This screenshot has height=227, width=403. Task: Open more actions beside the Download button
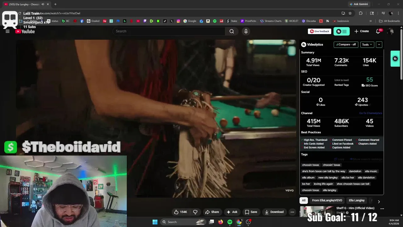coord(292,212)
